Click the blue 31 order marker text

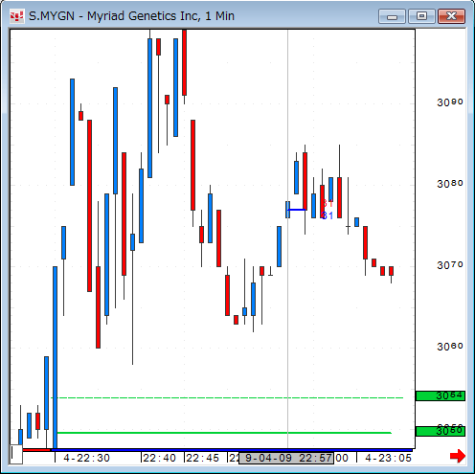coord(328,215)
